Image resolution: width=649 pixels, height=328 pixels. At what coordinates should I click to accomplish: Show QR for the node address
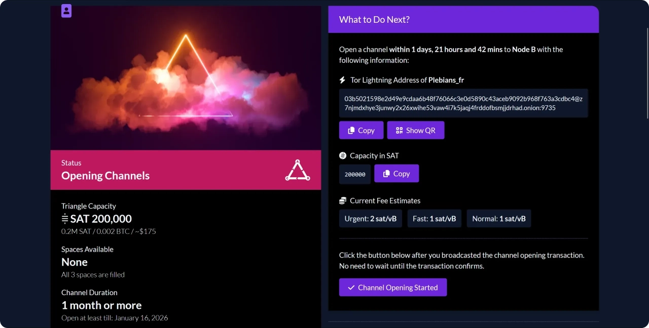[x=416, y=130]
